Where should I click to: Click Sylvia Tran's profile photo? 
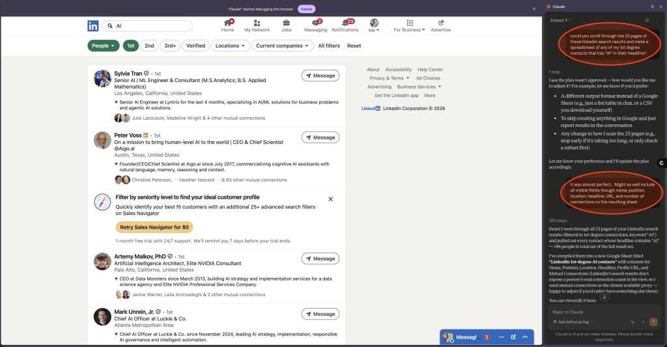[x=102, y=79]
